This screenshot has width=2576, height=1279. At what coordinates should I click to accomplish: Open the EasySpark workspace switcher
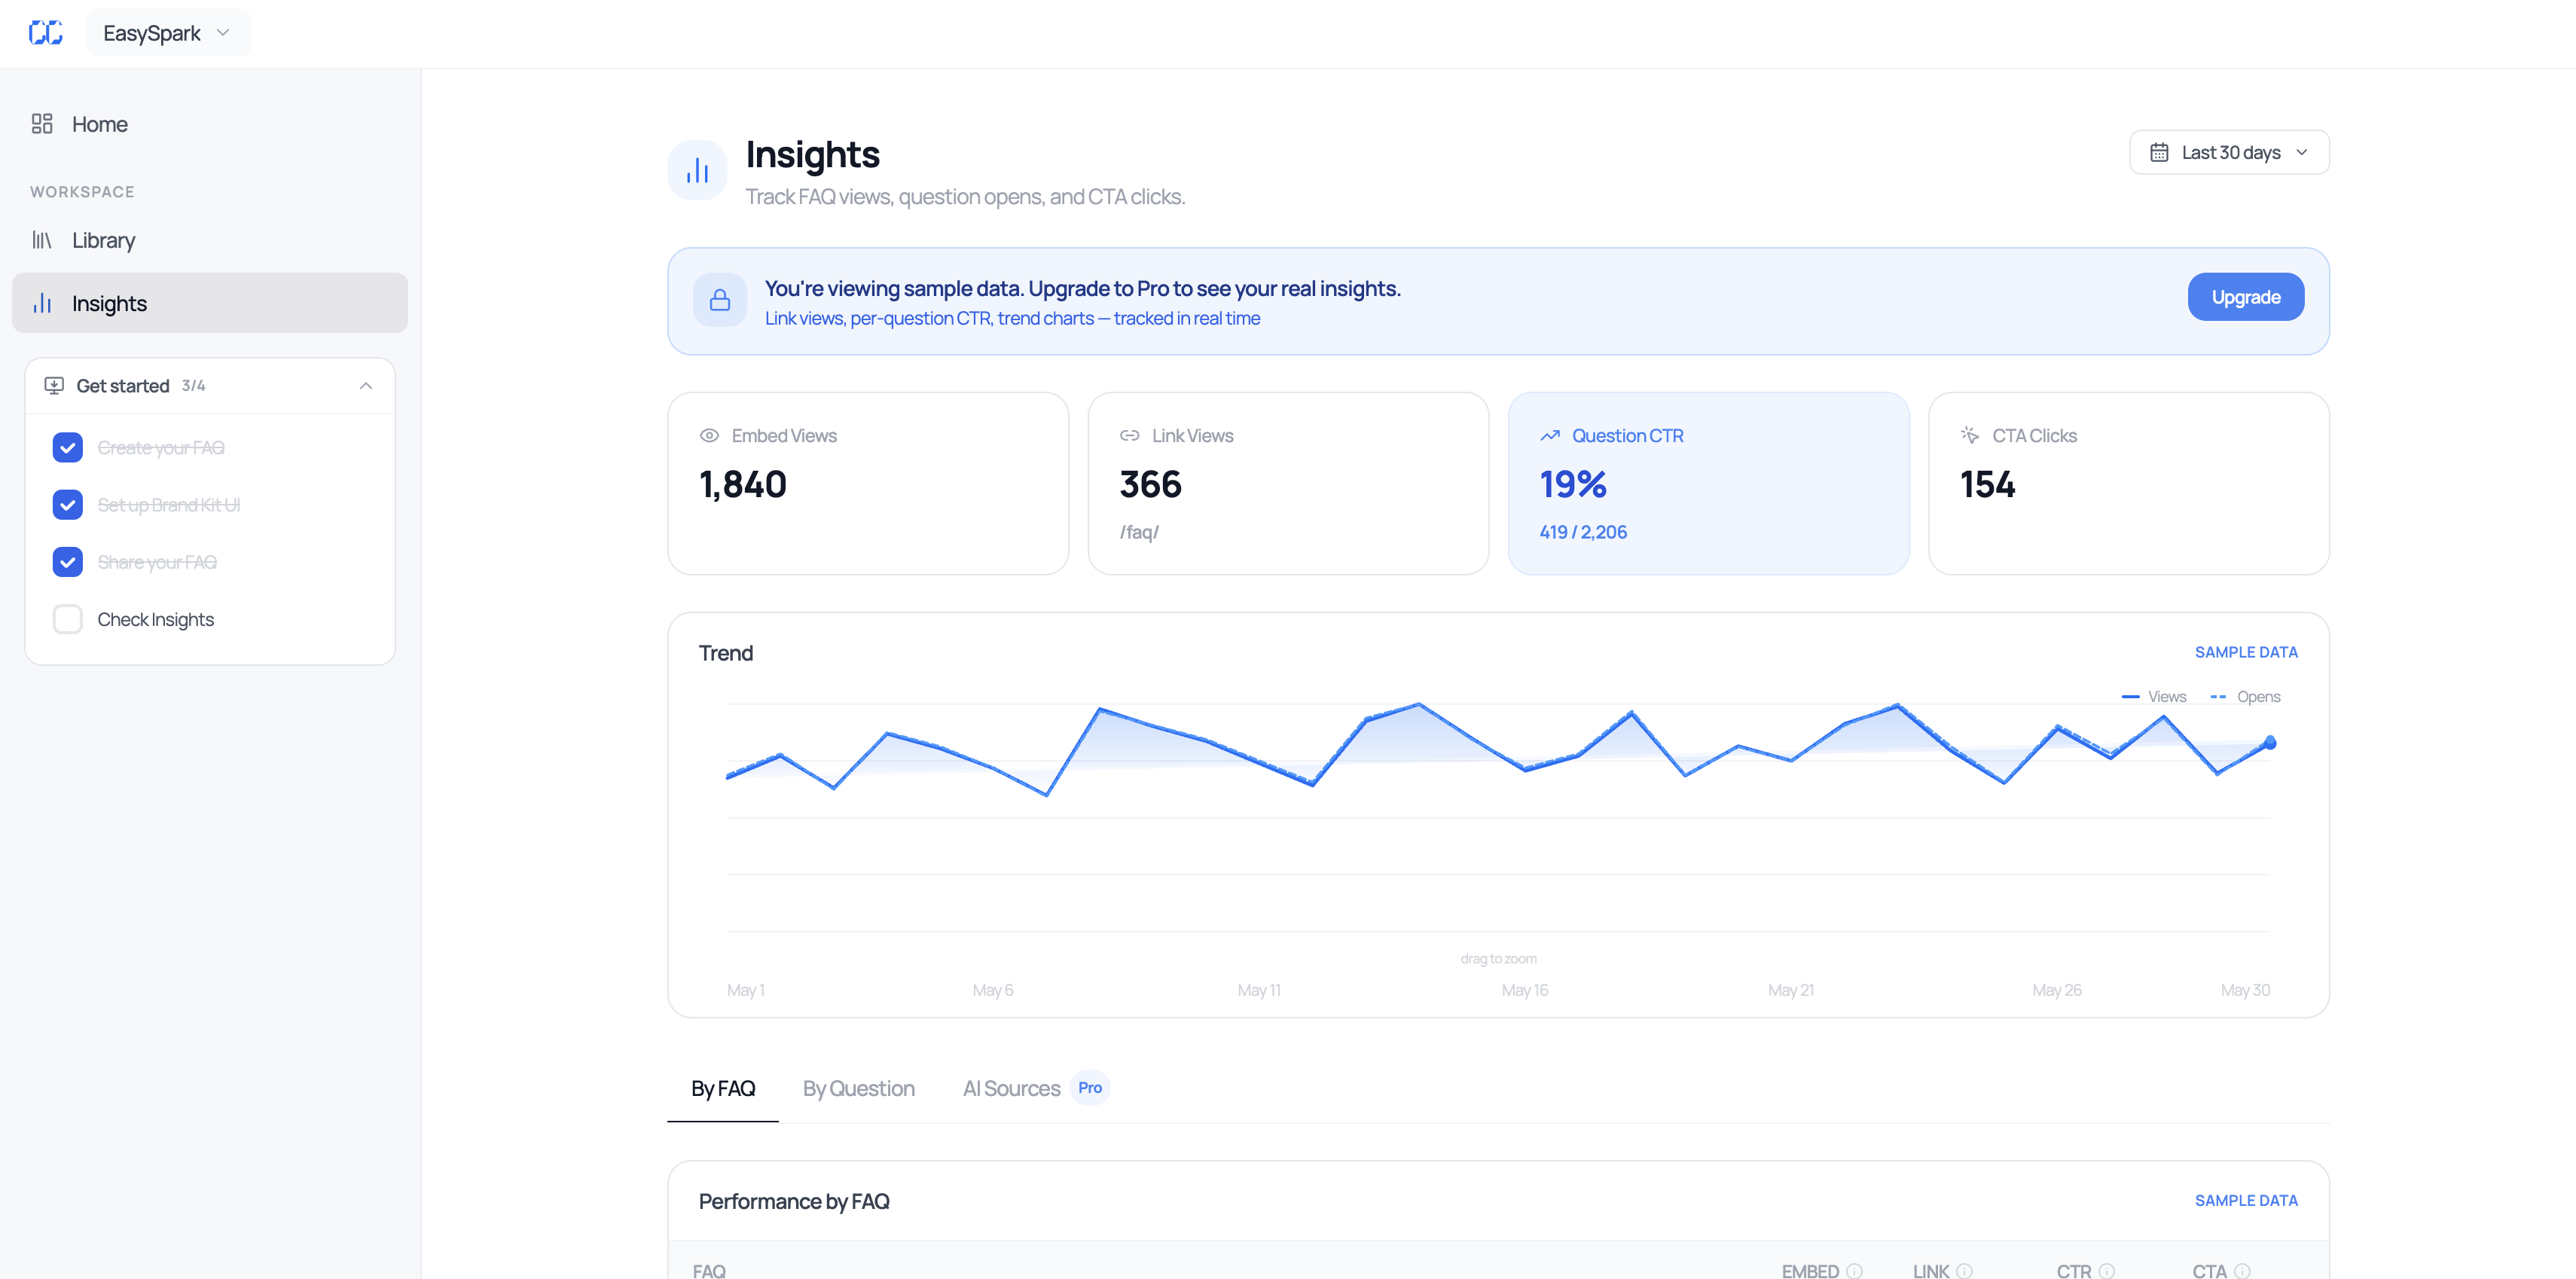pyautogui.click(x=167, y=33)
